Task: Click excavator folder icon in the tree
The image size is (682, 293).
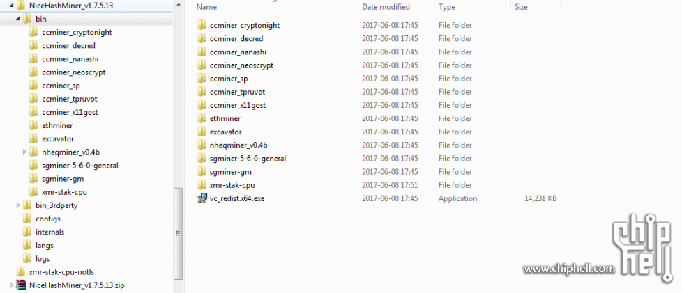Action: click(34, 139)
